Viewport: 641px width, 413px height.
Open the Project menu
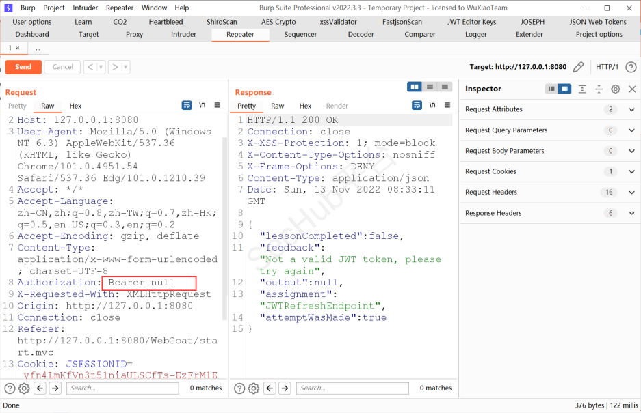[x=54, y=8]
